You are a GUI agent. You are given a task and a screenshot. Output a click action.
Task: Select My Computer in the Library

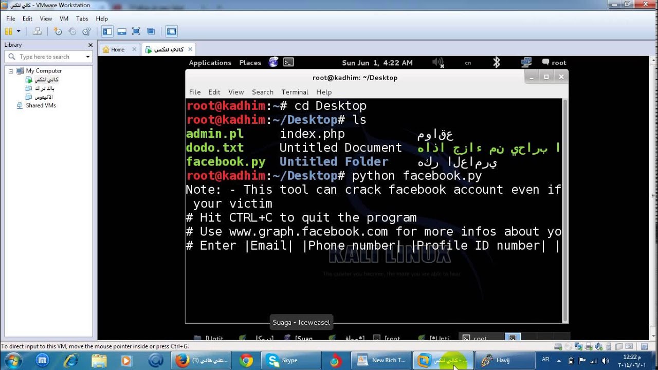(44, 71)
